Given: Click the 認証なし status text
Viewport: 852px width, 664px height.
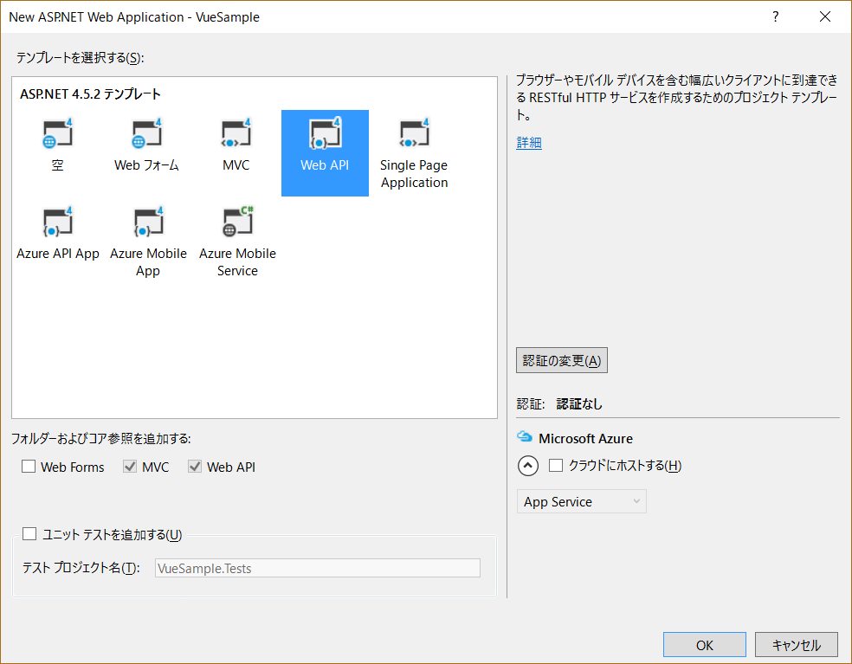Looking at the screenshot, I should [x=579, y=403].
